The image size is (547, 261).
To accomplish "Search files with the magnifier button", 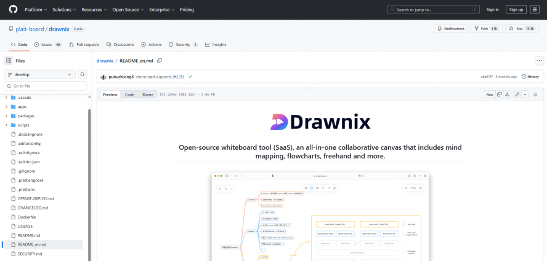I will pyautogui.click(x=83, y=74).
